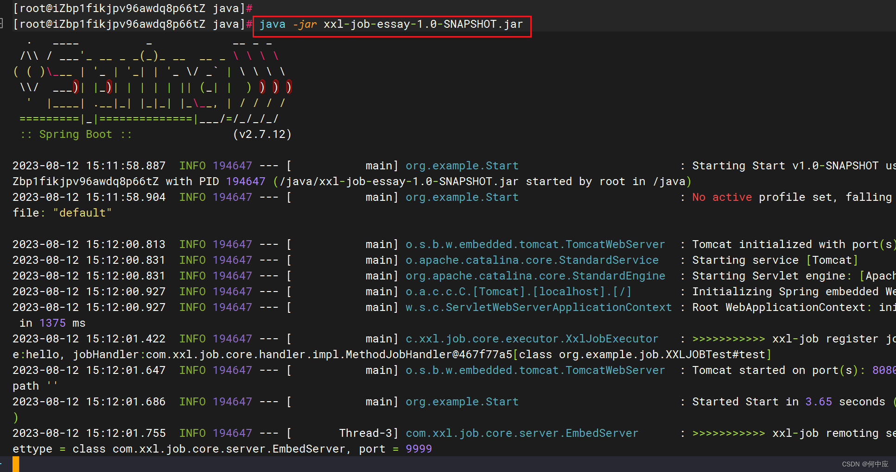This screenshot has width=896, height=472.
Task: Click the /java/xxl-job-essay-1.0-SNAPSHOT.jar path text
Action: [399, 181]
